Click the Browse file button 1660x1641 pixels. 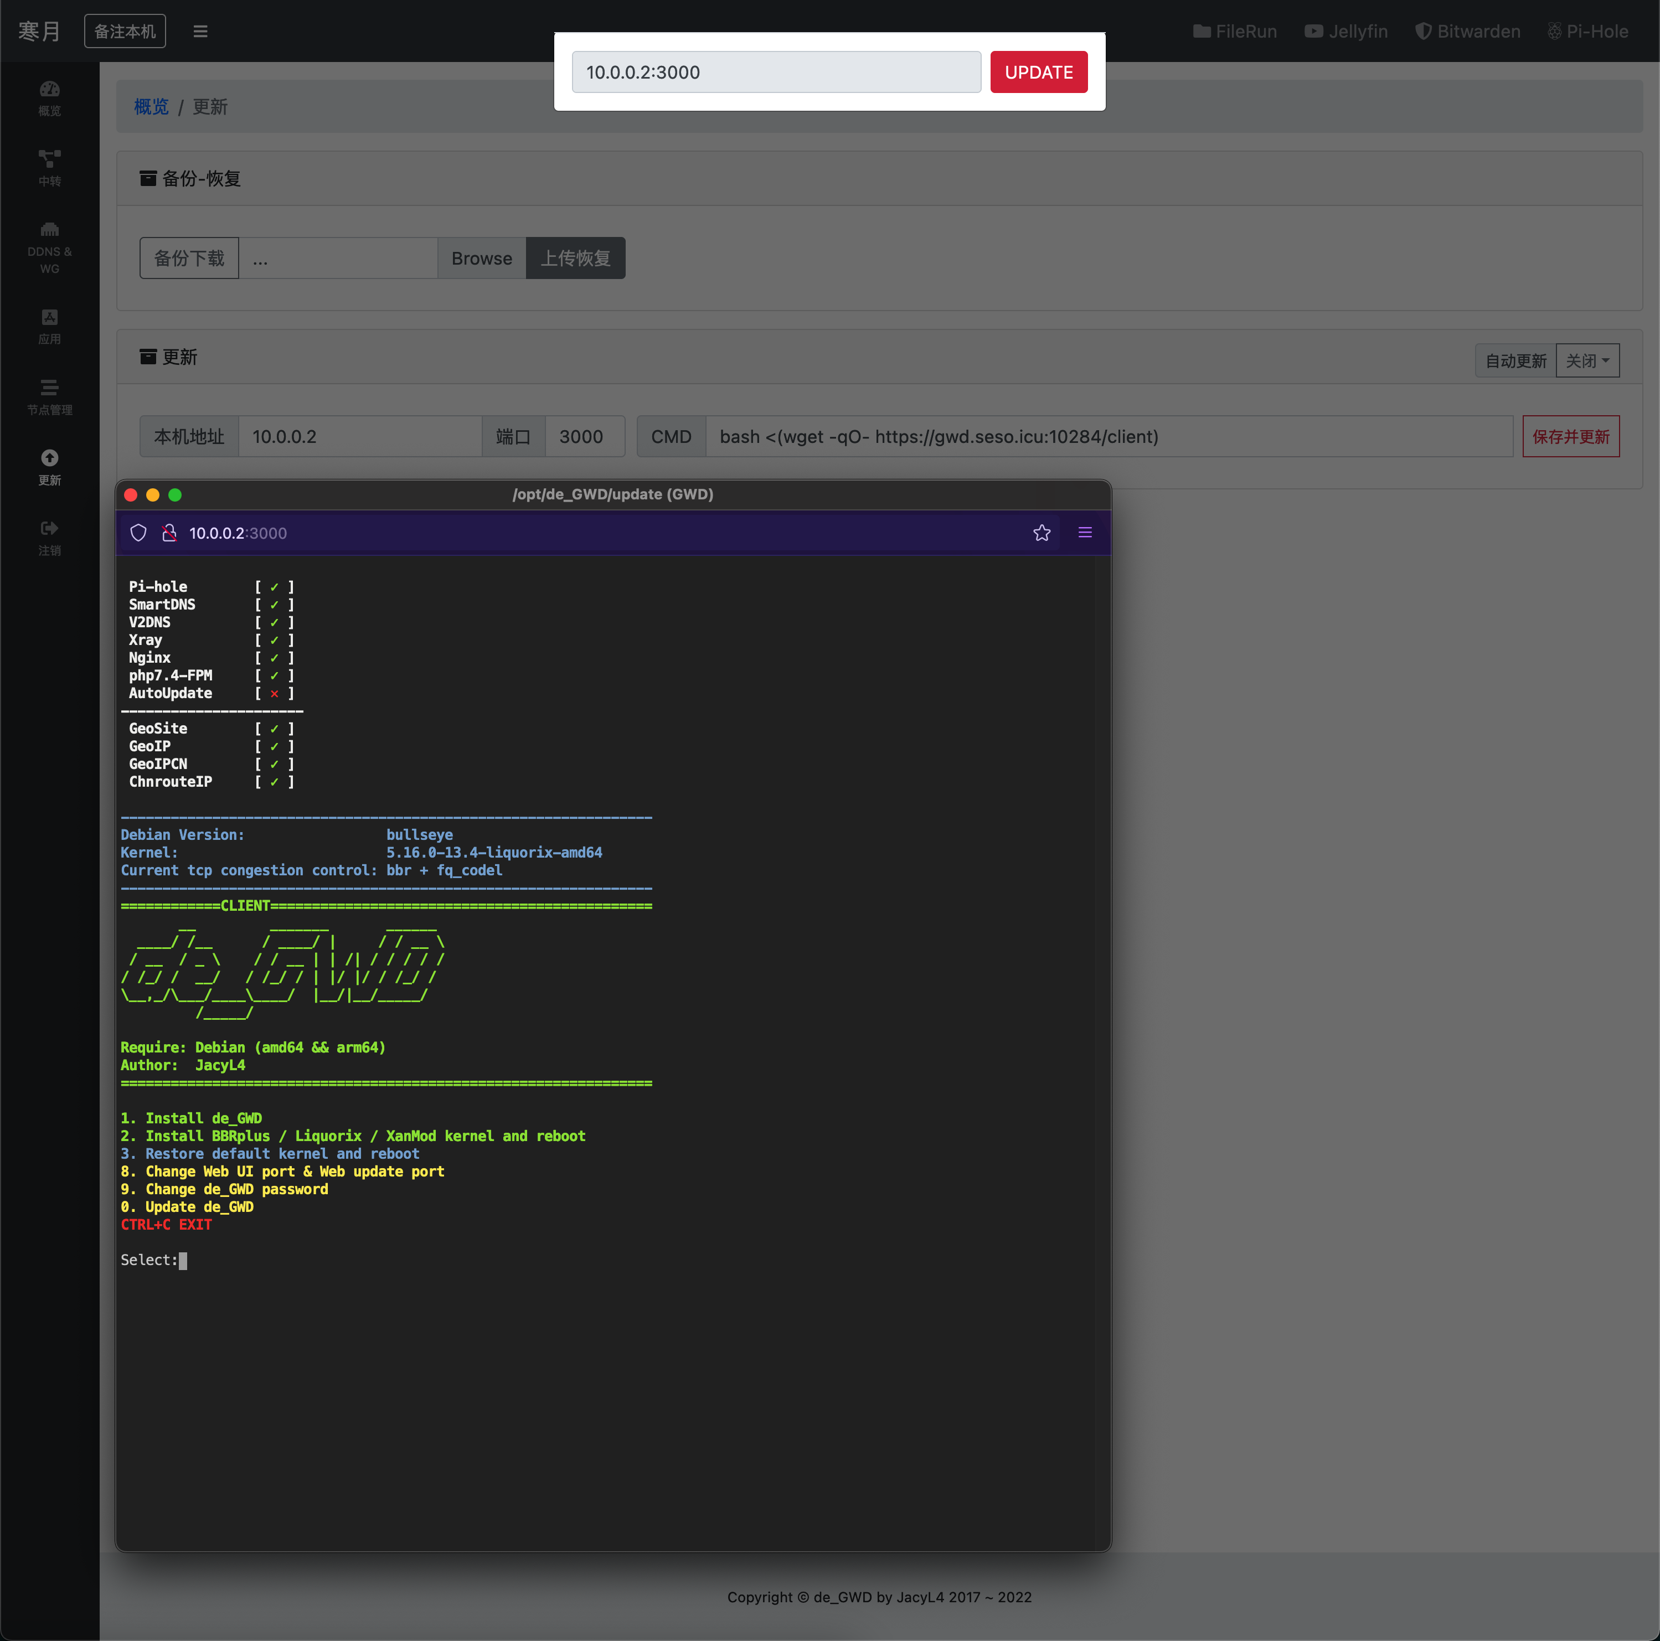pos(481,258)
